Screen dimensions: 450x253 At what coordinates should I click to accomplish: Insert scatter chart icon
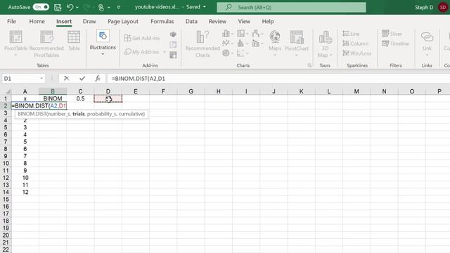[x=240, y=53]
